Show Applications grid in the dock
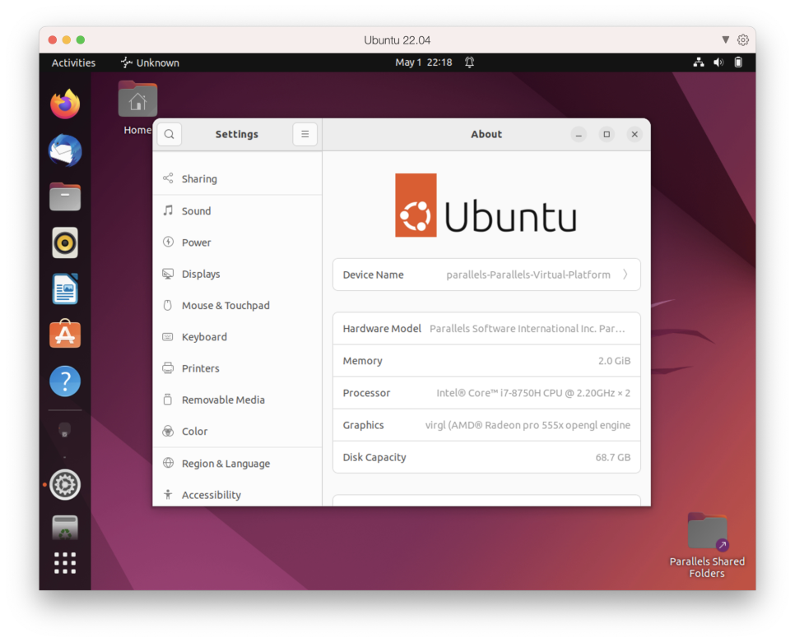 65,563
